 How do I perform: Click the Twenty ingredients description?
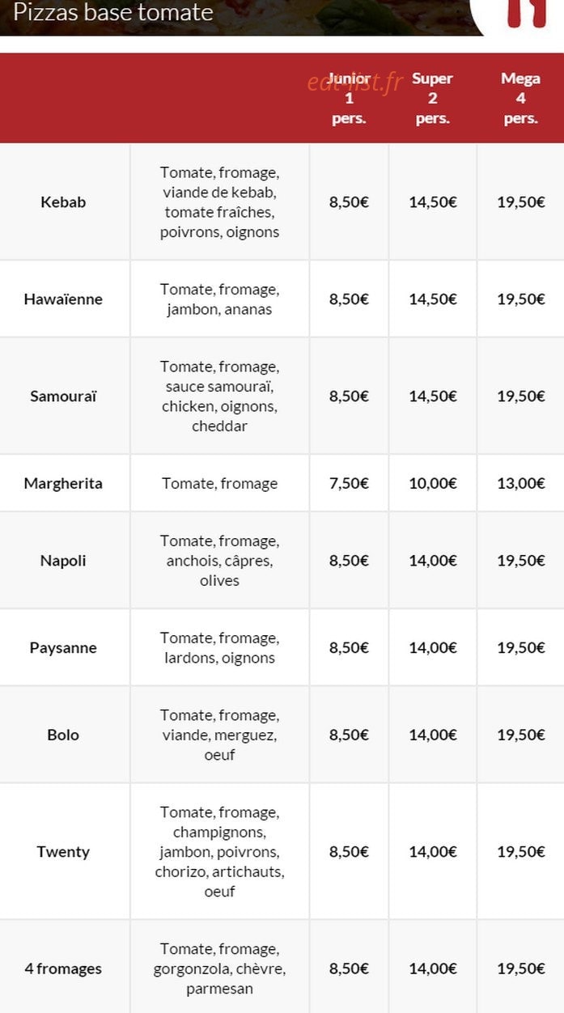coord(219,851)
